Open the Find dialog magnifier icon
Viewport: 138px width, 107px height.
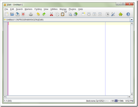pos(70,14)
